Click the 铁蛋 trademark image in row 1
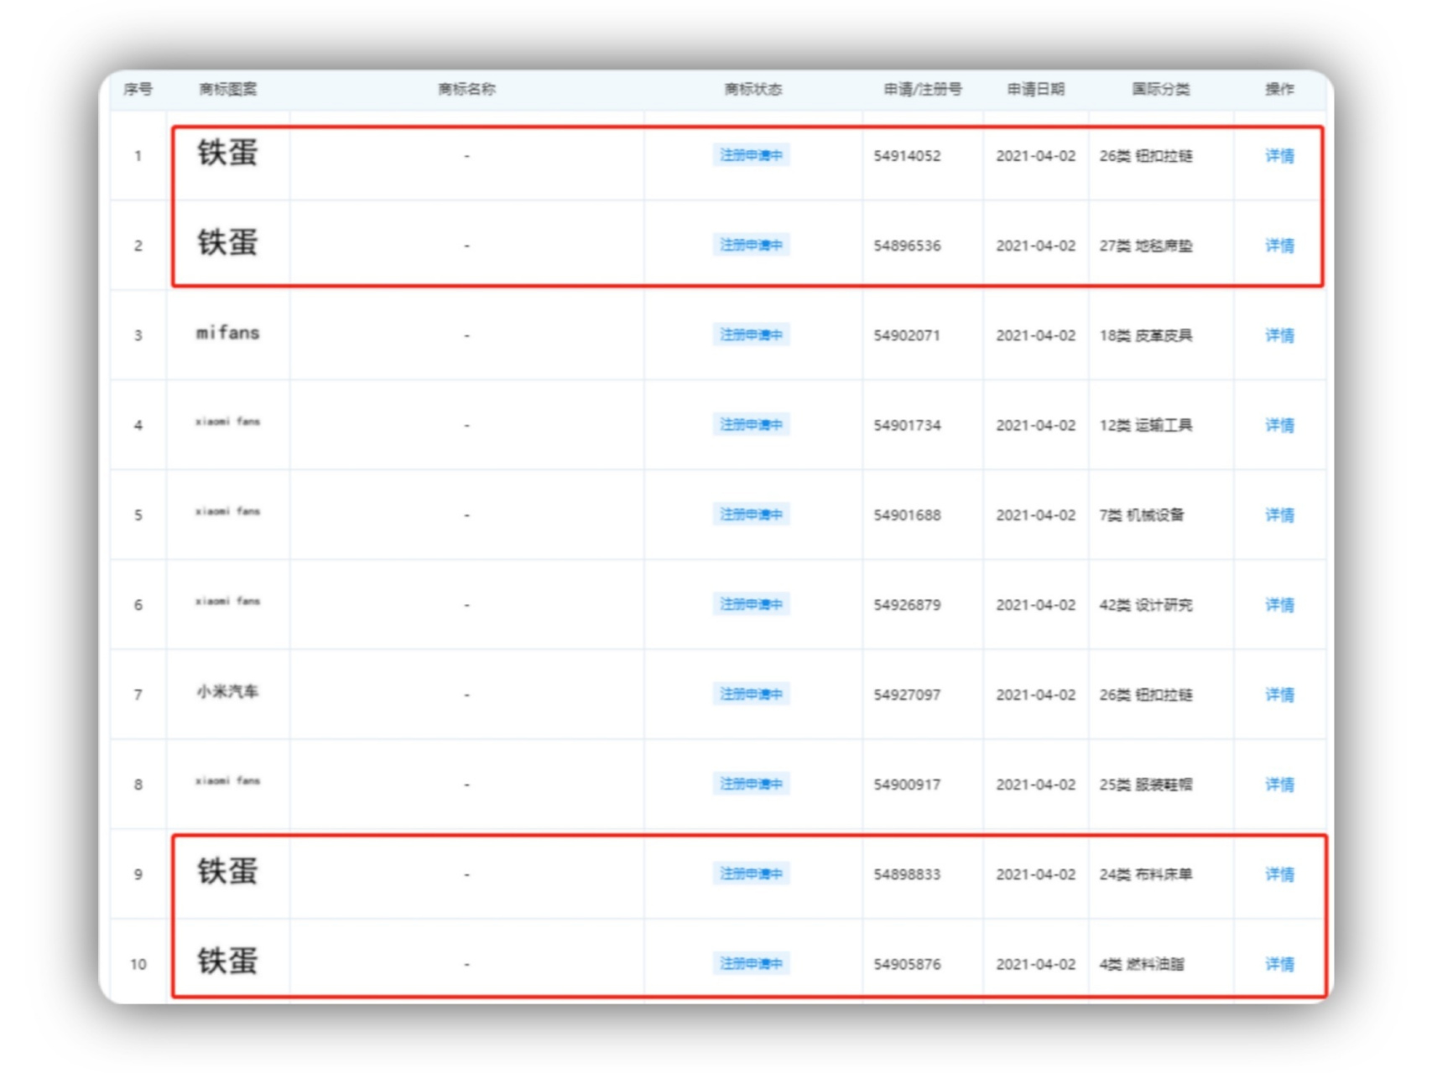The width and height of the screenshot is (1432, 1073). coord(227,153)
